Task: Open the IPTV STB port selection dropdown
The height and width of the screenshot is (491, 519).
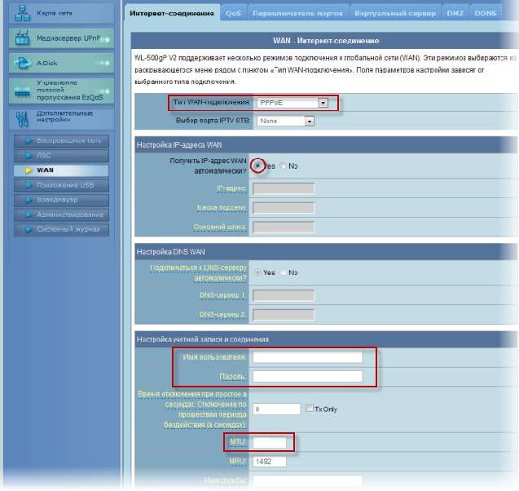Action: point(285,121)
